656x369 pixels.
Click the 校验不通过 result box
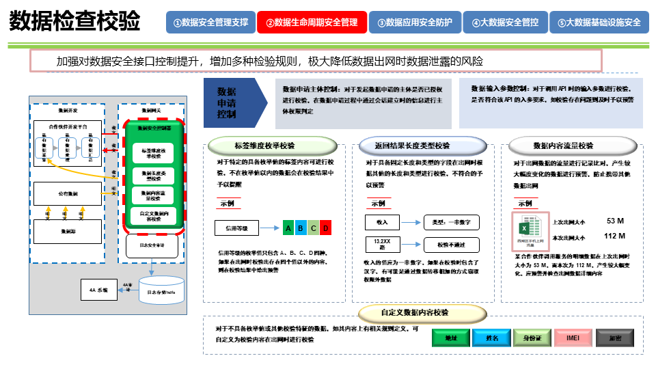[x=452, y=245]
